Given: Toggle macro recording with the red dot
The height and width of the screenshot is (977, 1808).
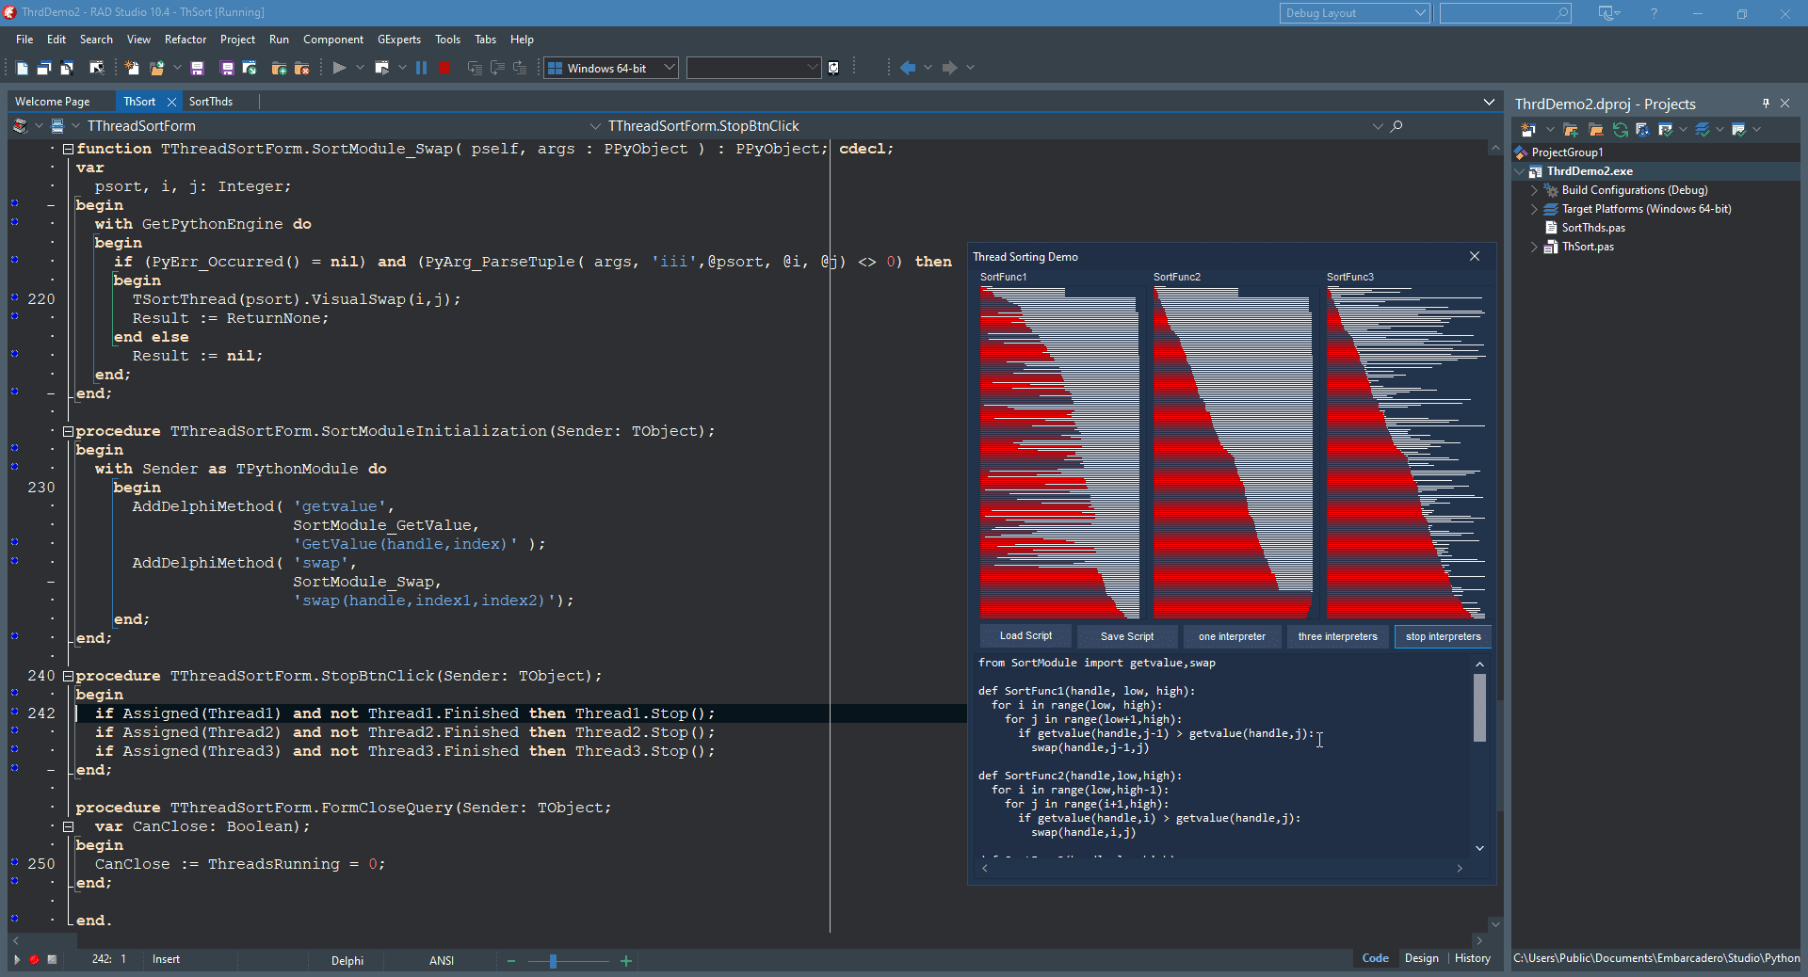Looking at the screenshot, I should click(34, 960).
